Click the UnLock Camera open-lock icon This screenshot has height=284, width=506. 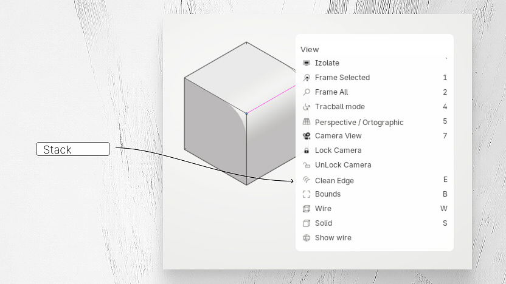coord(307,165)
